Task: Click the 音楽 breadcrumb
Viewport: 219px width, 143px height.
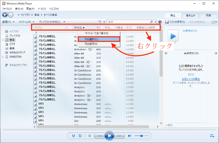Action: point(37,15)
